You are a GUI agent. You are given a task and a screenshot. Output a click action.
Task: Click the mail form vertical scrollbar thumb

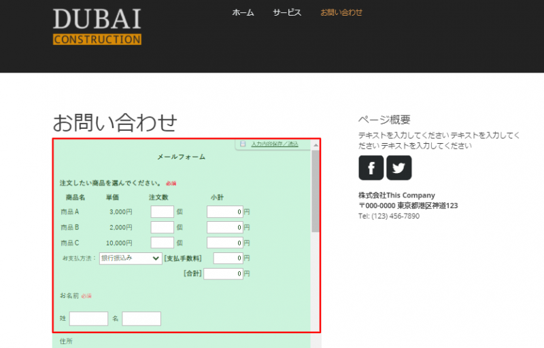pyautogui.click(x=315, y=190)
